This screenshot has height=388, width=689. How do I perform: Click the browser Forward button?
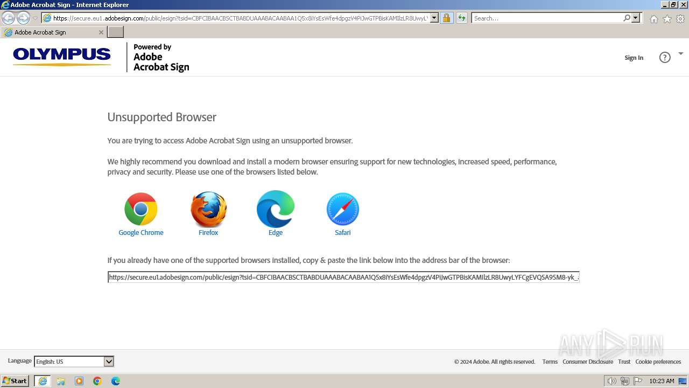tap(23, 18)
